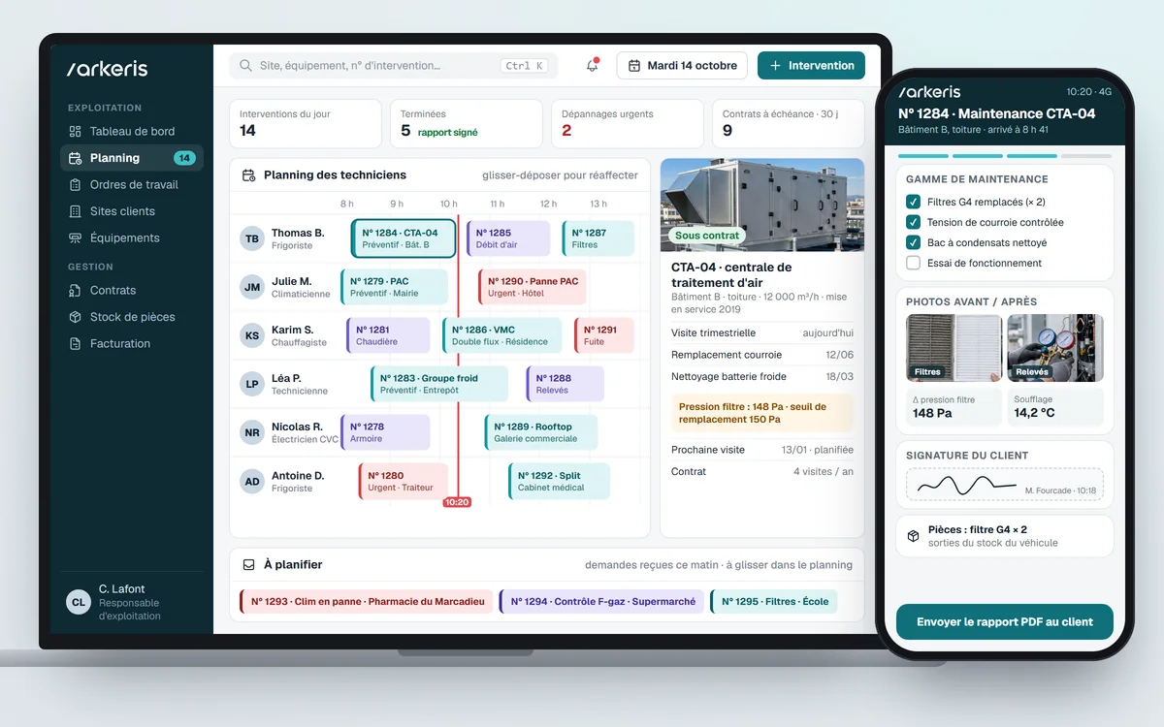Check Essai de fonctionnement checkbox
The width and height of the screenshot is (1164, 727).
(913, 263)
